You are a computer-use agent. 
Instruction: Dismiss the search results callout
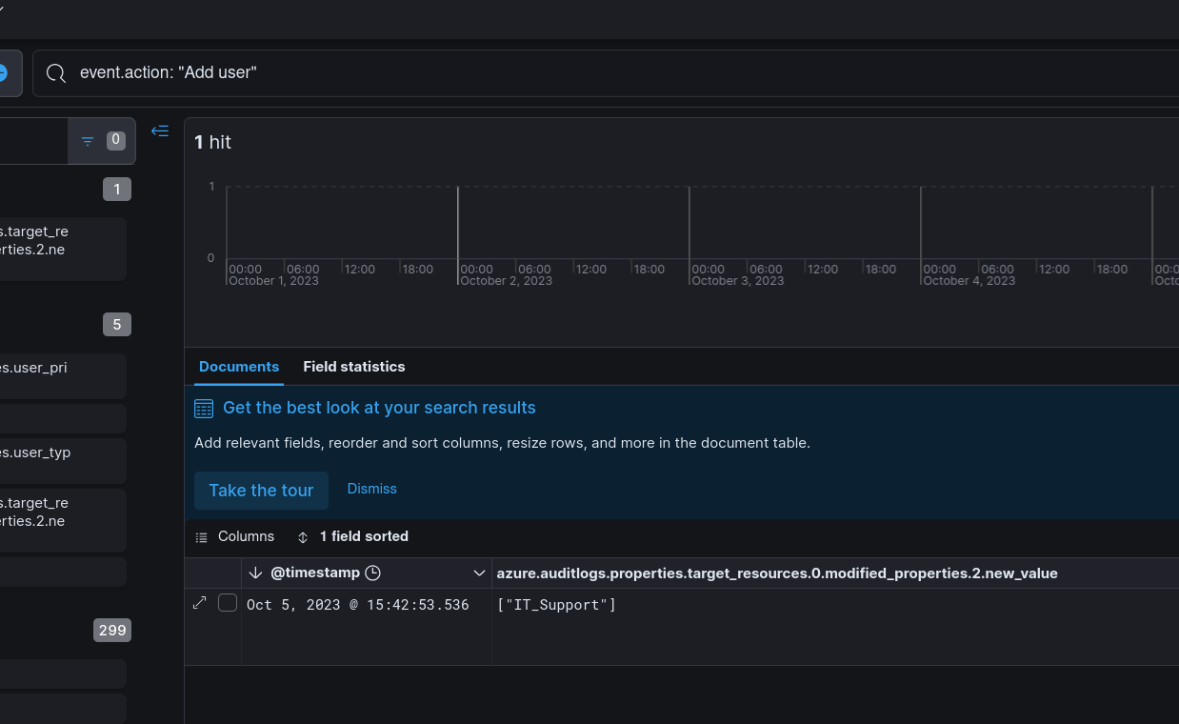coord(371,489)
